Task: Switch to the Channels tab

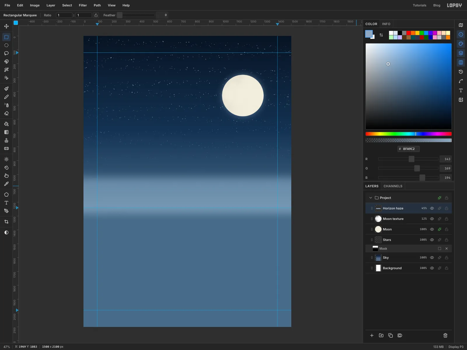Action: click(393, 186)
